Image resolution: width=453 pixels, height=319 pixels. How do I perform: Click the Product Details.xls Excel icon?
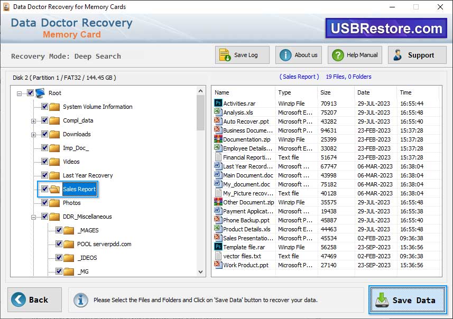(x=218, y=229)
